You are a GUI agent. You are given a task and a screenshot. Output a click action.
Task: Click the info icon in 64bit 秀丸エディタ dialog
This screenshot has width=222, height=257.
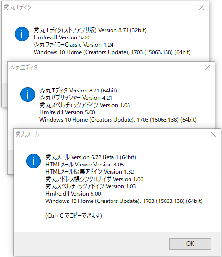coord(28,94)
